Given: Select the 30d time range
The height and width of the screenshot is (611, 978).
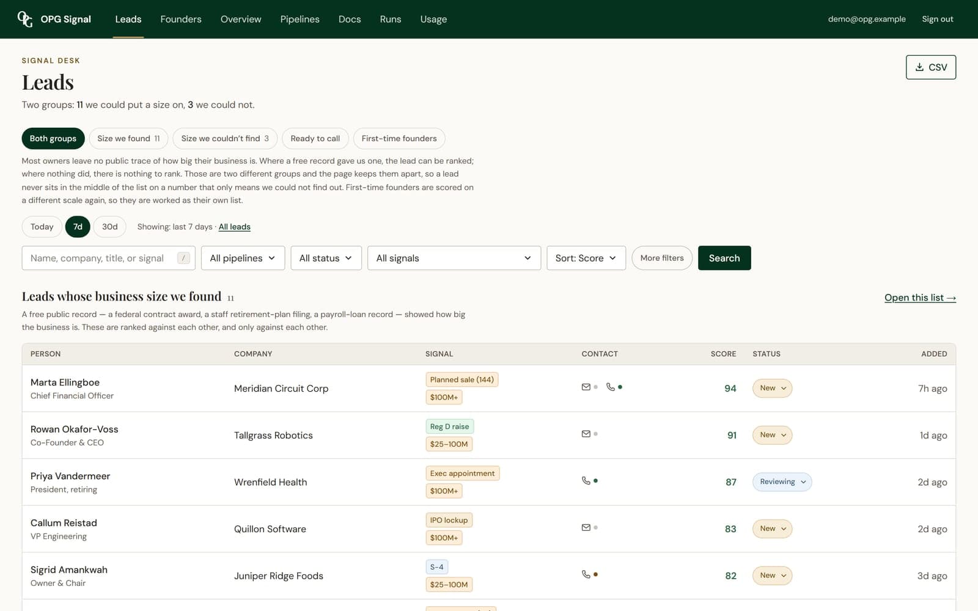Looking at the screenshot, I should [x=110, y=227].
